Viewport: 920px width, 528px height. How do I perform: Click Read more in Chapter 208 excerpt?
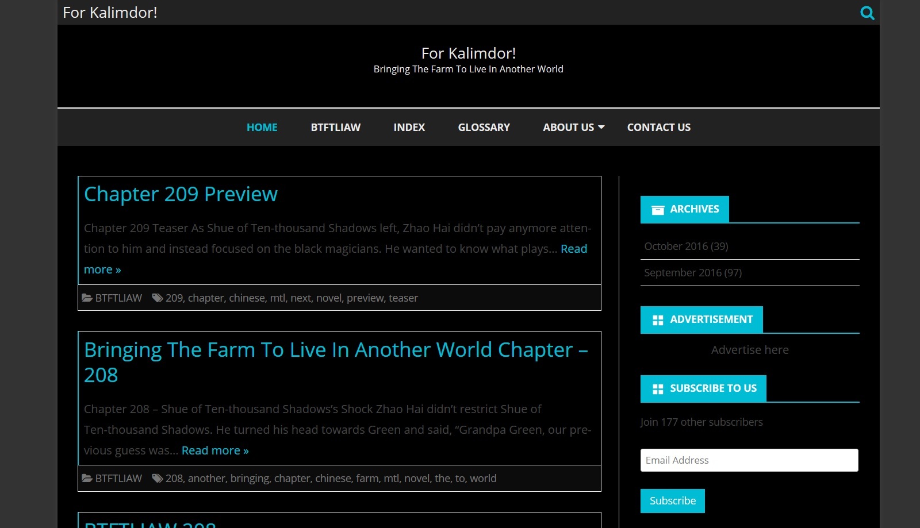click(x=215, y=450)
